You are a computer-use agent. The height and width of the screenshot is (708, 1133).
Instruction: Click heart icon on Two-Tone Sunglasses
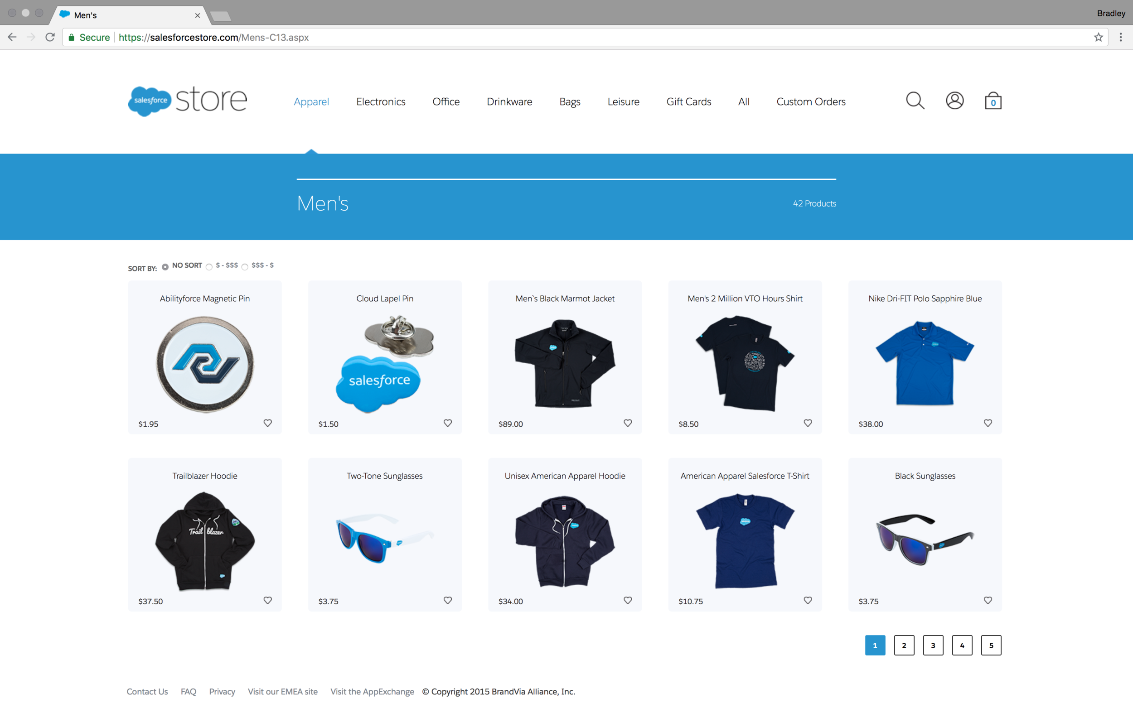448,600
